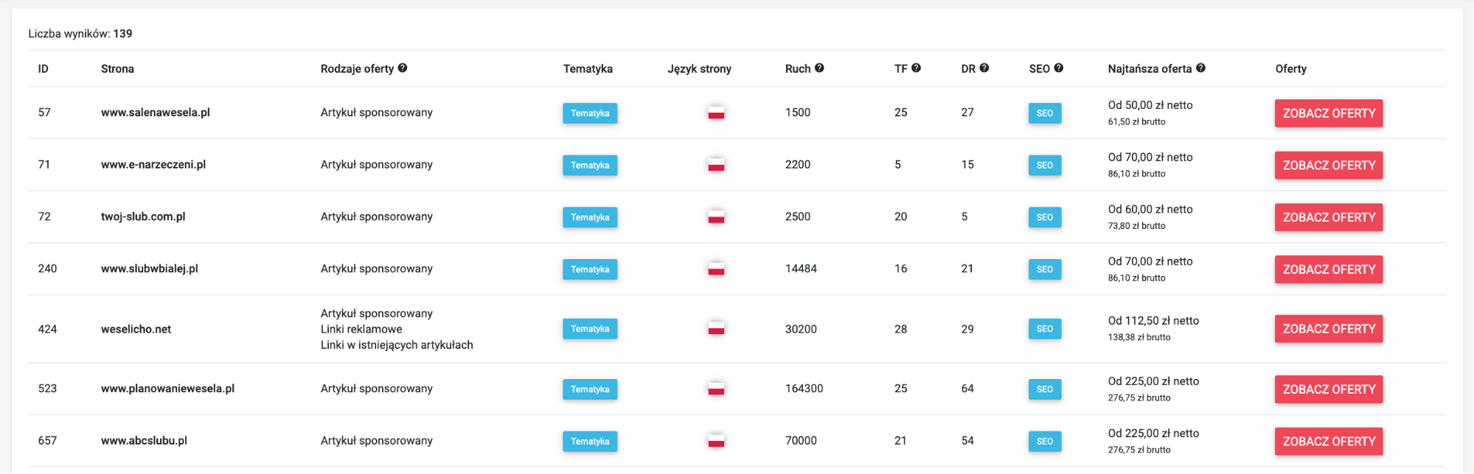
Task: Click site name www.e-narzeczeni.pl
Action: 153,165
